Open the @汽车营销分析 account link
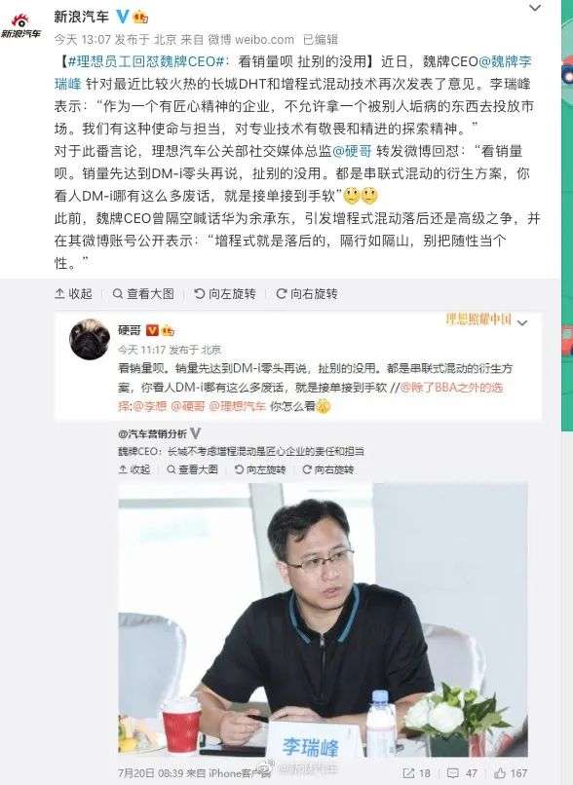 pyautogui.click(x=152, y=433)
